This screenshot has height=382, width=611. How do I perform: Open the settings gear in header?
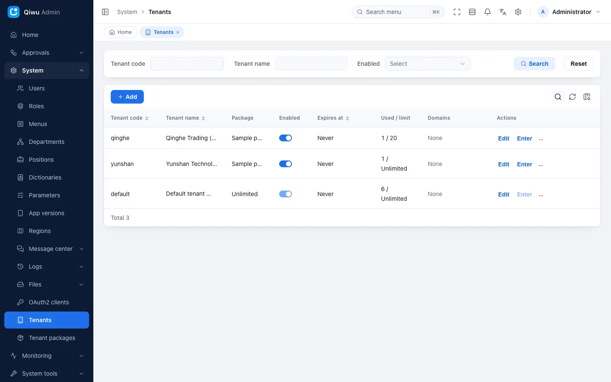(x=518, y=12)
